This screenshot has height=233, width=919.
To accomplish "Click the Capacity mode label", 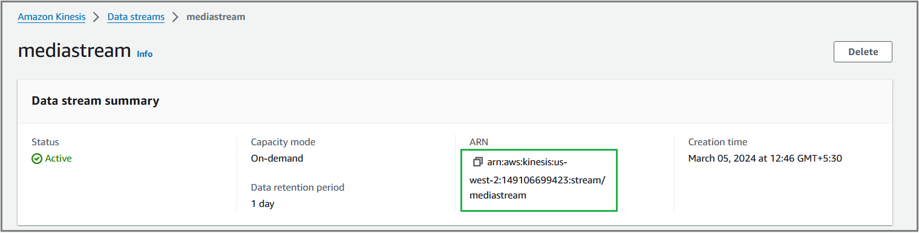I will [283, 142].
